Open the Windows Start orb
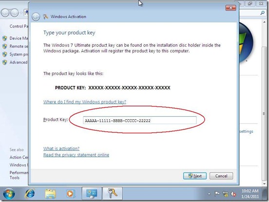Viewport: 269px width, 202px height. pos(9,193)
